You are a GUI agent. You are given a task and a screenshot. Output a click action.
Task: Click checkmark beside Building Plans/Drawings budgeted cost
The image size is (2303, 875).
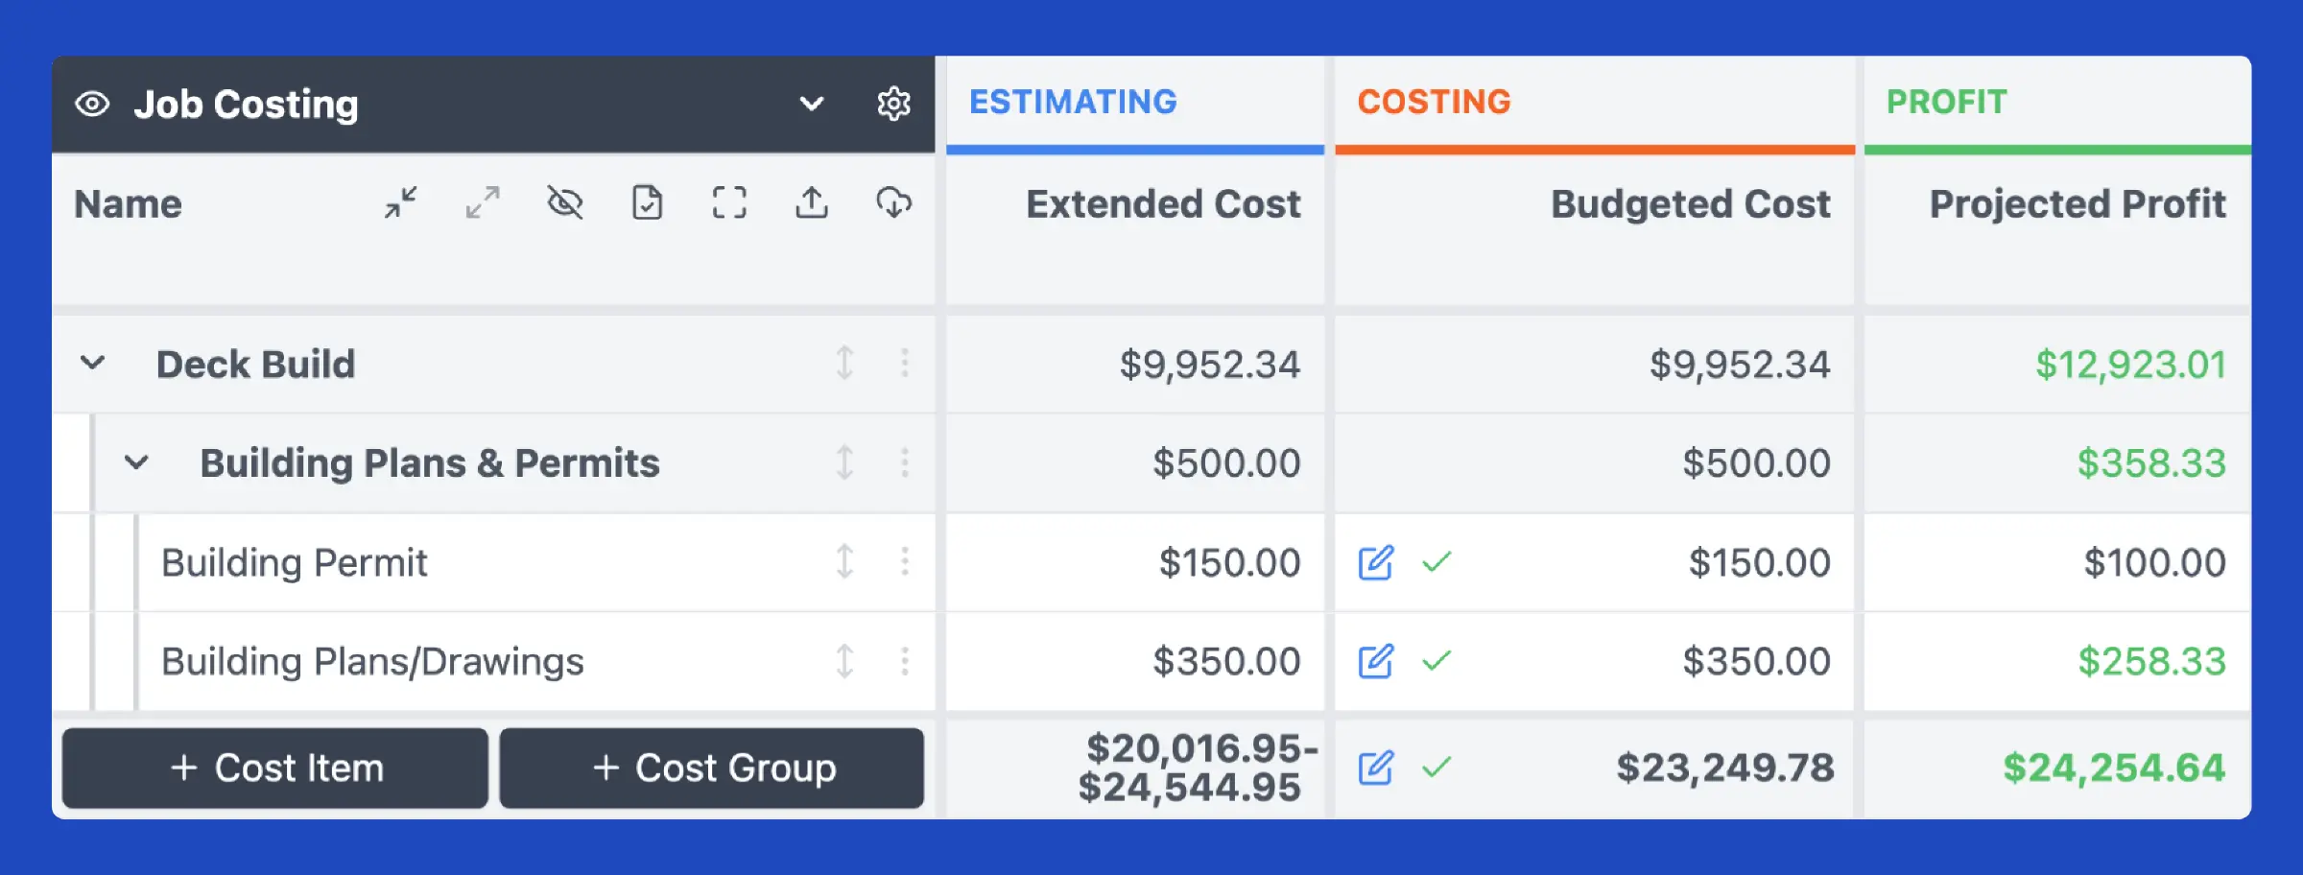point(1436,661)
